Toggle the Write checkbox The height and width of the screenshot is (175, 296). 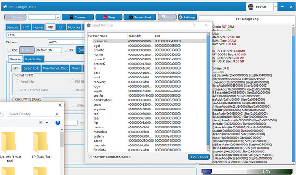pos(74,105)
